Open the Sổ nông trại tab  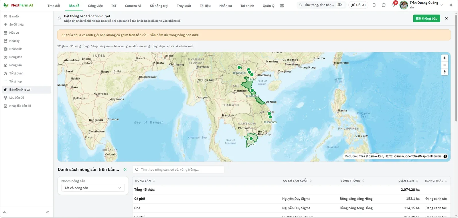pos(159,6)
